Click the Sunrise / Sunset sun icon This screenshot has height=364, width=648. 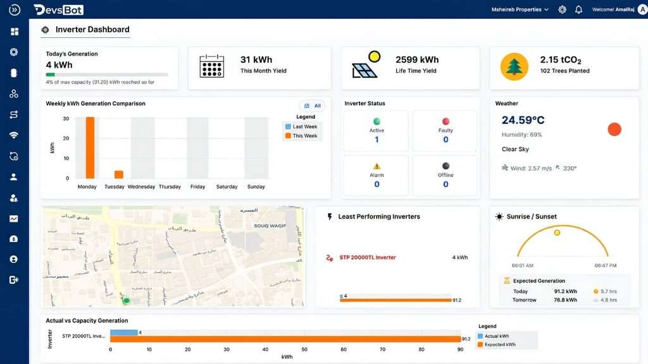[499, 217]
